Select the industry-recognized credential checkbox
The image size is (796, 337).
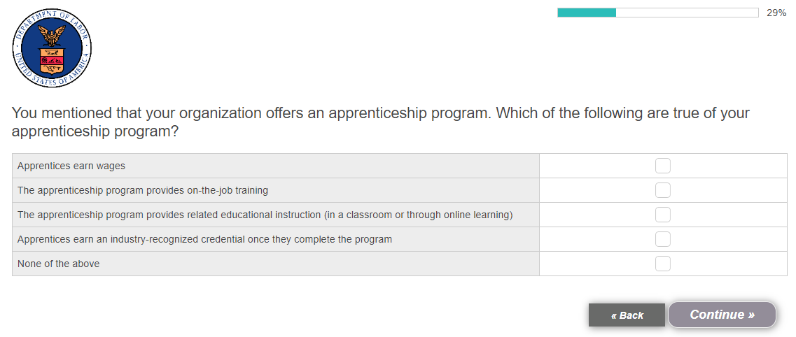[x=662, y=239]
